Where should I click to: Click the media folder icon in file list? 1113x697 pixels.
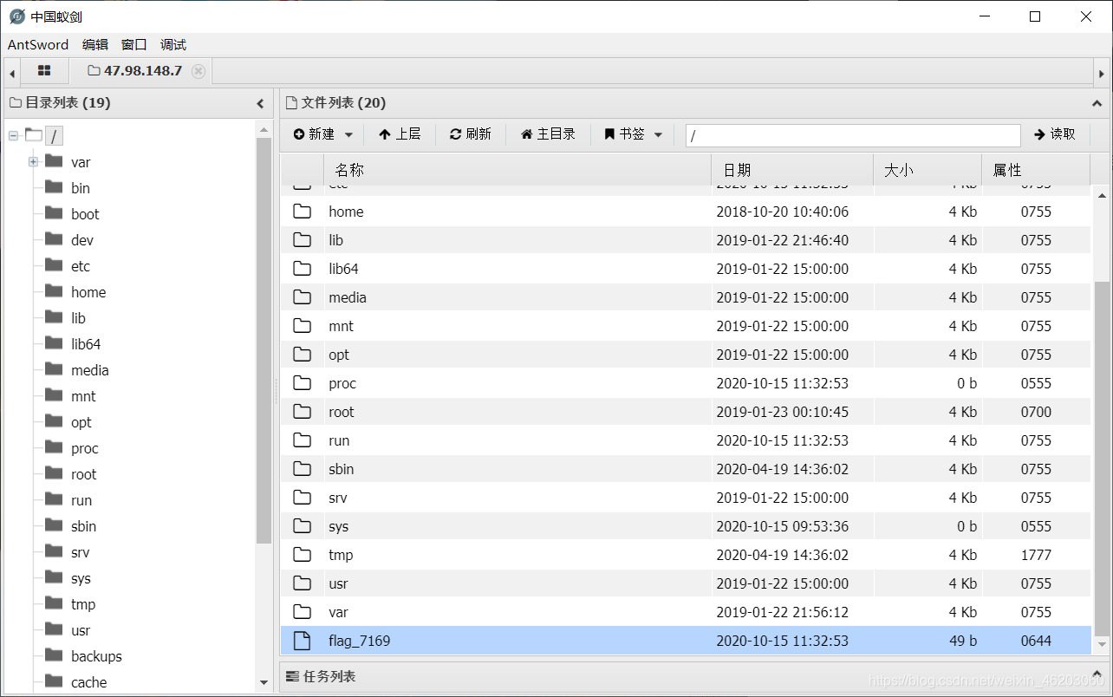click(302, 297)
